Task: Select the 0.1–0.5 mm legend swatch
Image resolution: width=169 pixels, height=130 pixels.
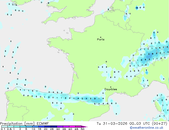Action: click(x=5, y=127)
